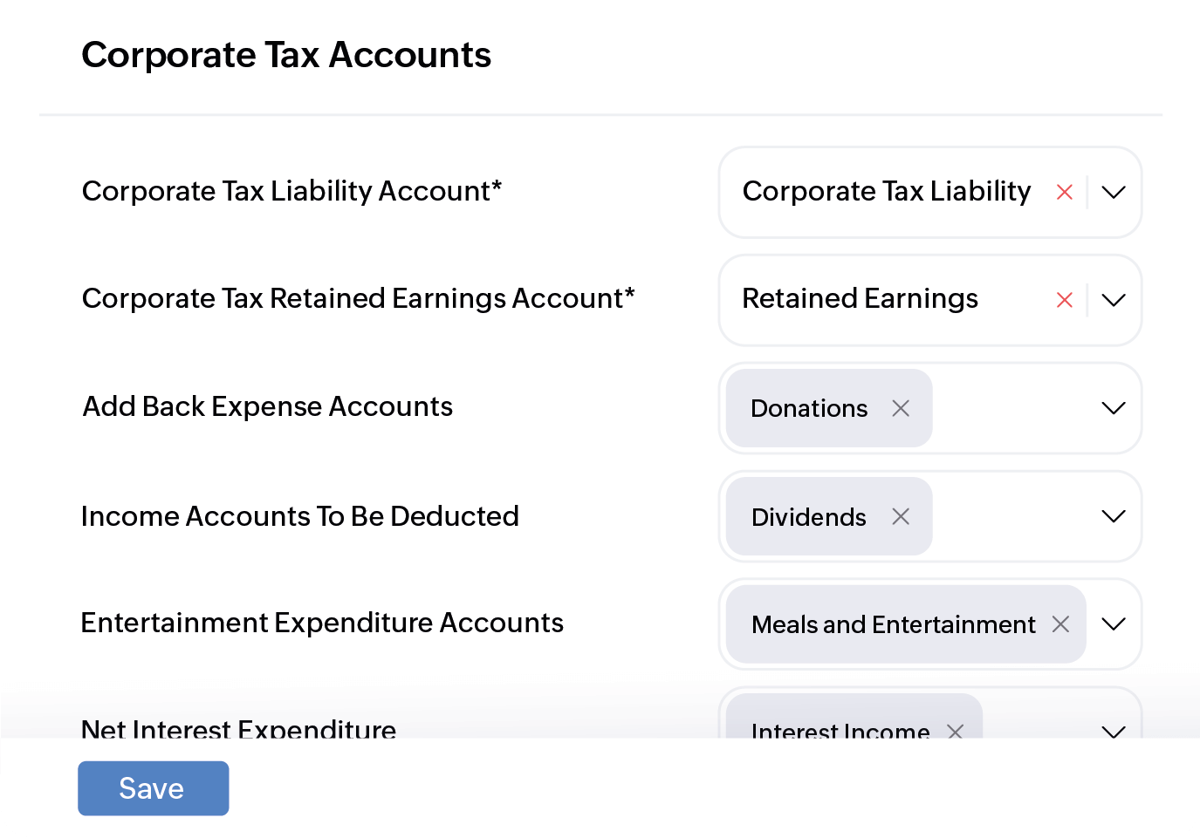Click the X inside the Dividends chip
This screenshot has height=838, width=1200.
tap(901, 516)
